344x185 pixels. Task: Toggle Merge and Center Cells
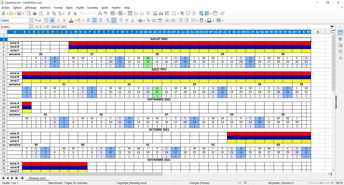tap(114, 20)
